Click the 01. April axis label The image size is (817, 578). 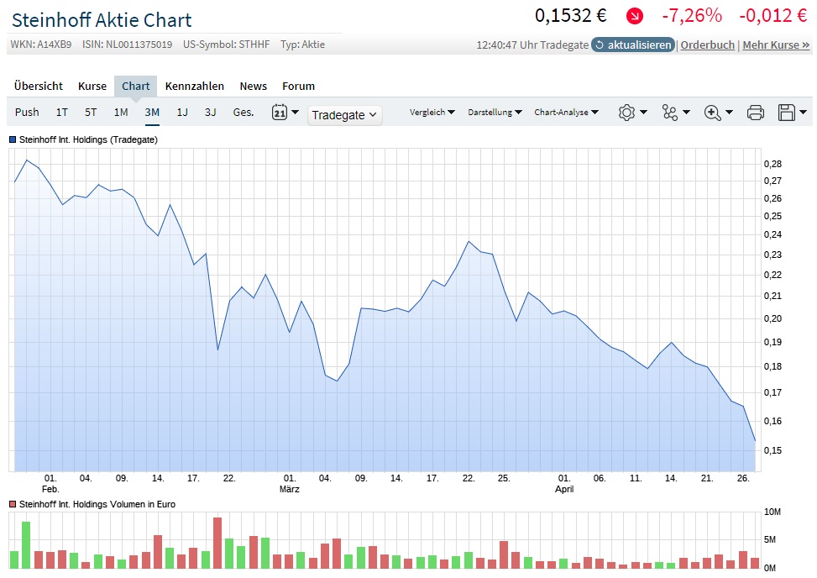pos(564,484)
